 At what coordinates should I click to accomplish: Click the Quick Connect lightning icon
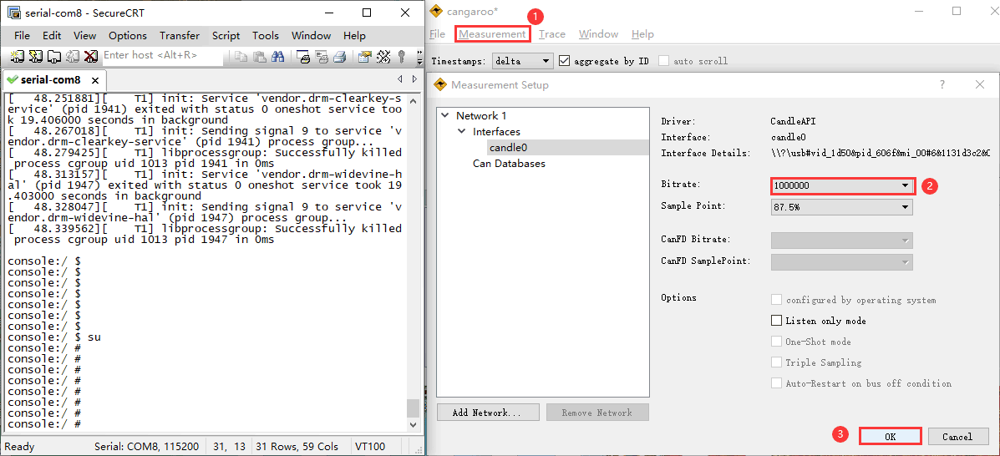click(36, 56)
